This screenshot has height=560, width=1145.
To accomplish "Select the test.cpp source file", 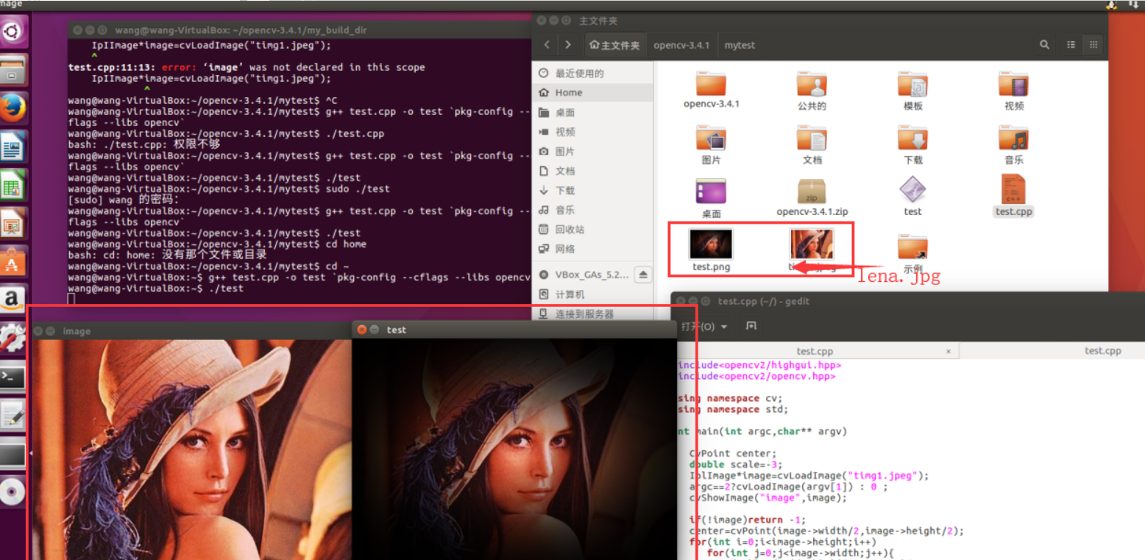I will tap(1014, 195).
